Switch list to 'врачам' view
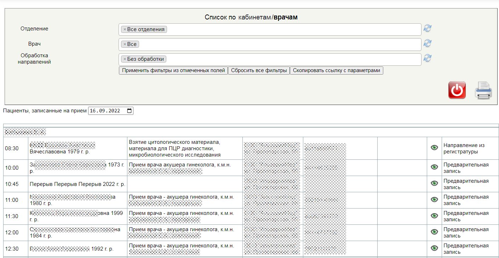499x258 pixels. pos(286,17)
